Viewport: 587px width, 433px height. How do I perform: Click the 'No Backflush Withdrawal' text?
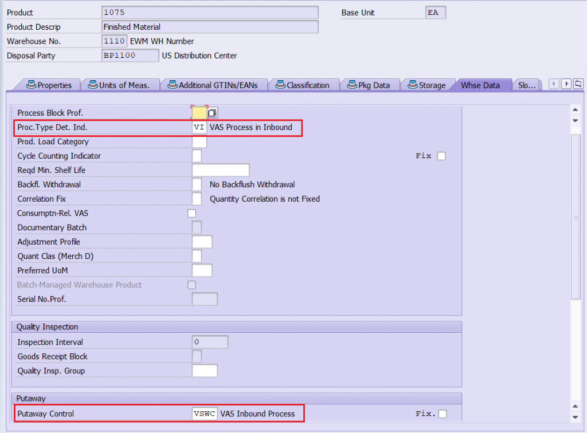[252, 184]
